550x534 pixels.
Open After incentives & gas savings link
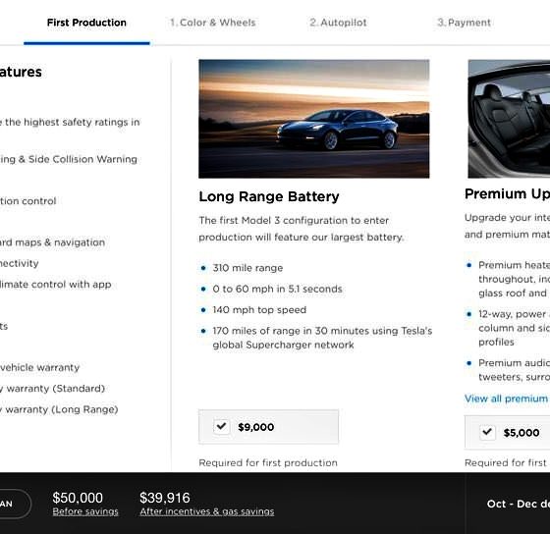(x=207, y=511)
